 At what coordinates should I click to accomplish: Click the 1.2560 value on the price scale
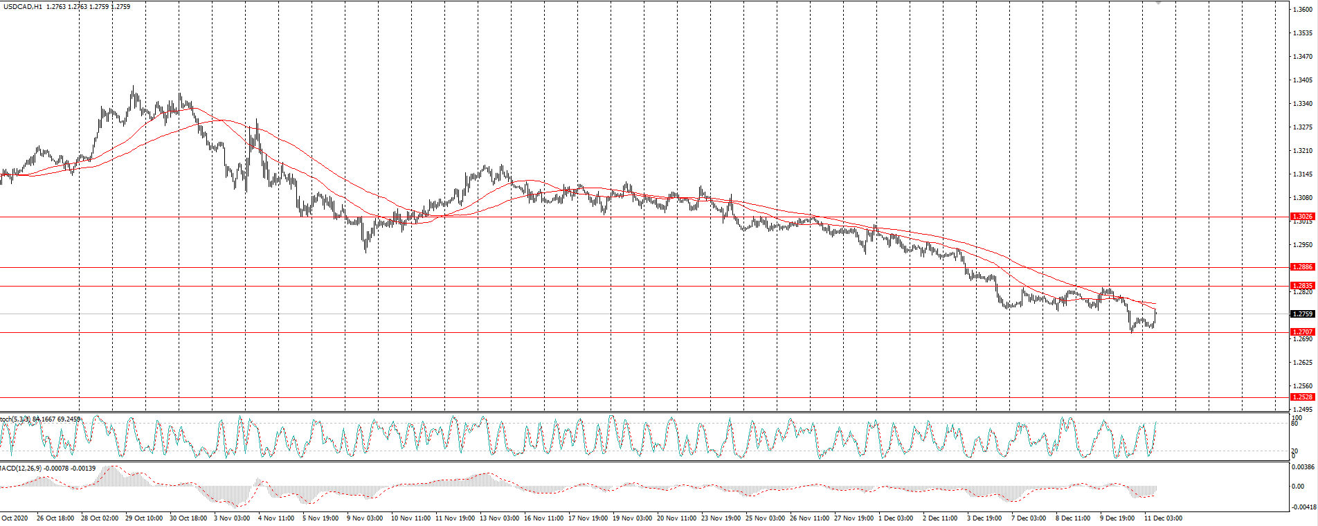pos(1303,386)
